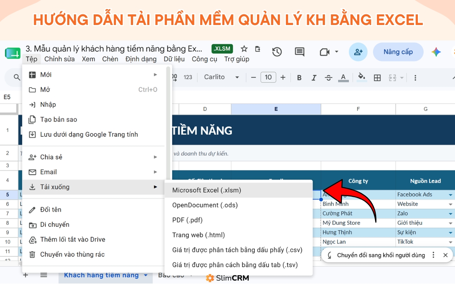Download as OpenDocument (.ods)
The image size is (455, 284).
coord(238,205)
